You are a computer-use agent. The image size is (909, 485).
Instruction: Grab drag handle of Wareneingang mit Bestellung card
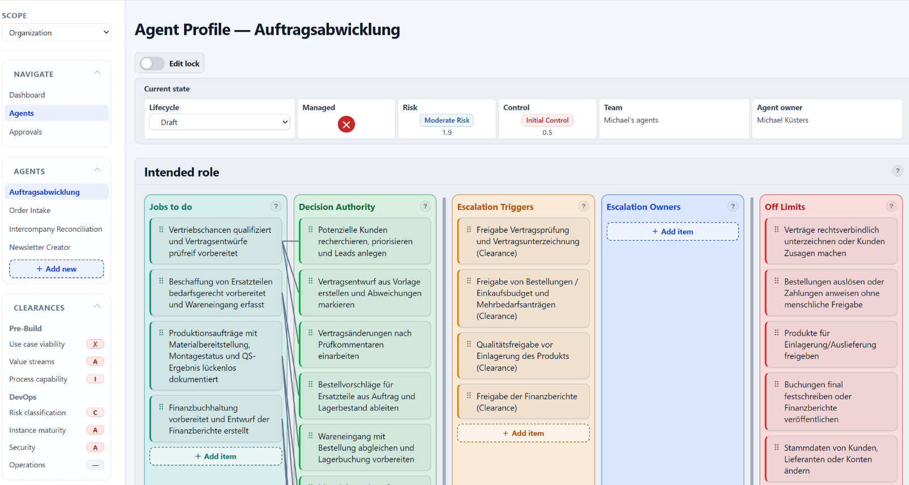[x=311, y=436]
